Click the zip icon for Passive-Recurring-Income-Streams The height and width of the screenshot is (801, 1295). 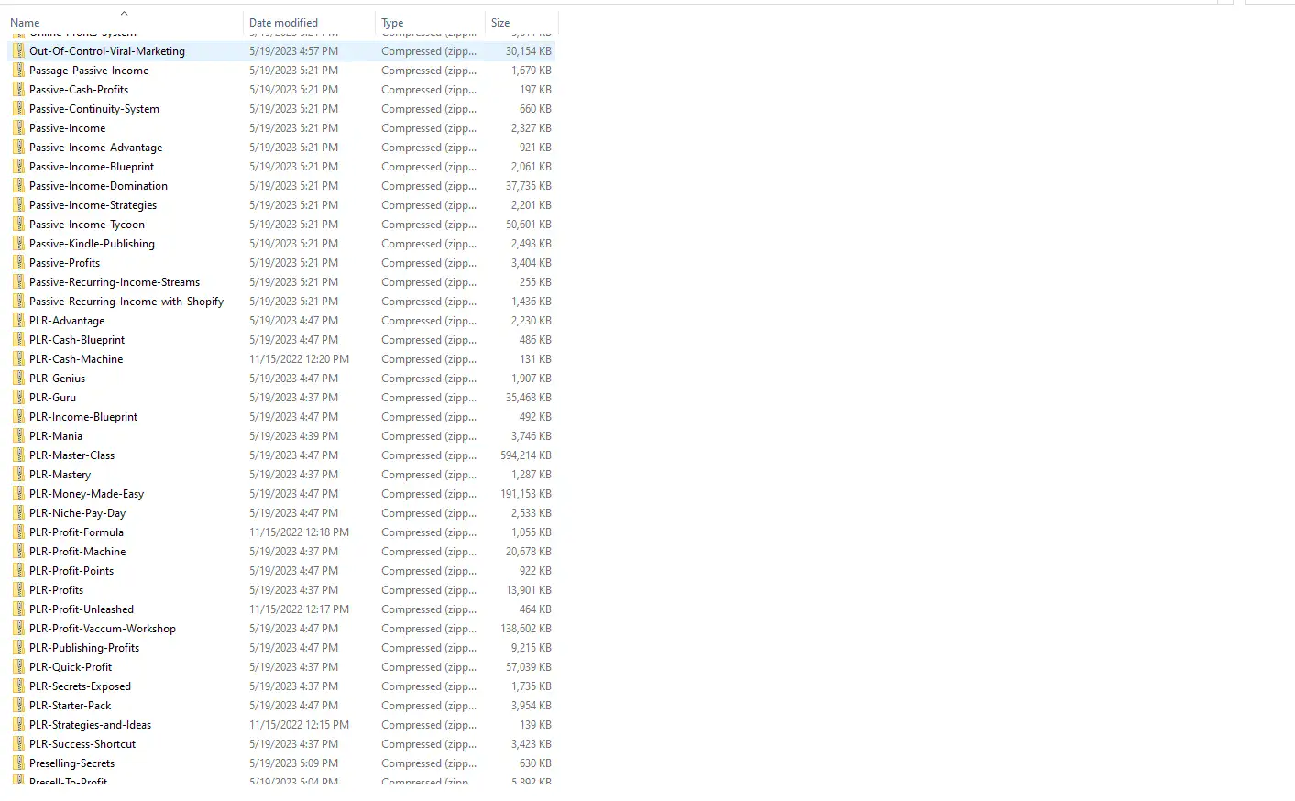click(x=18, y=281)
